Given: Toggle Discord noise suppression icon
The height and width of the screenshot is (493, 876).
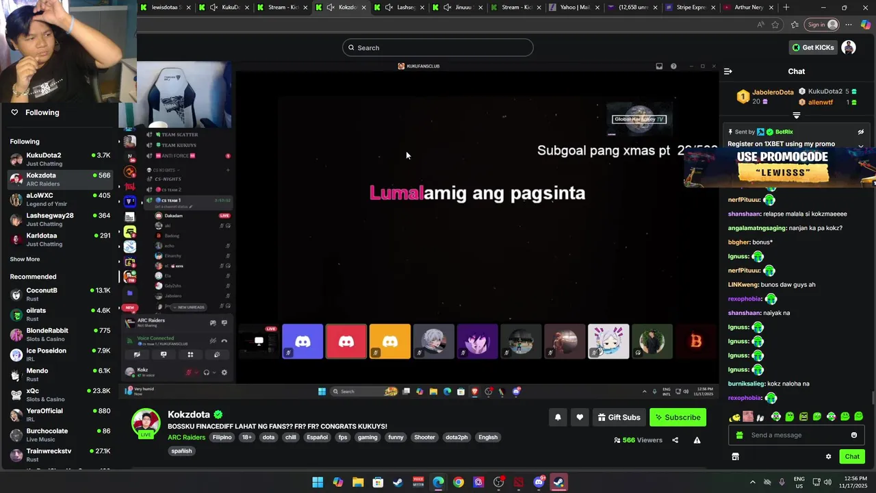Looking at the screenshot, I should 213,340.
